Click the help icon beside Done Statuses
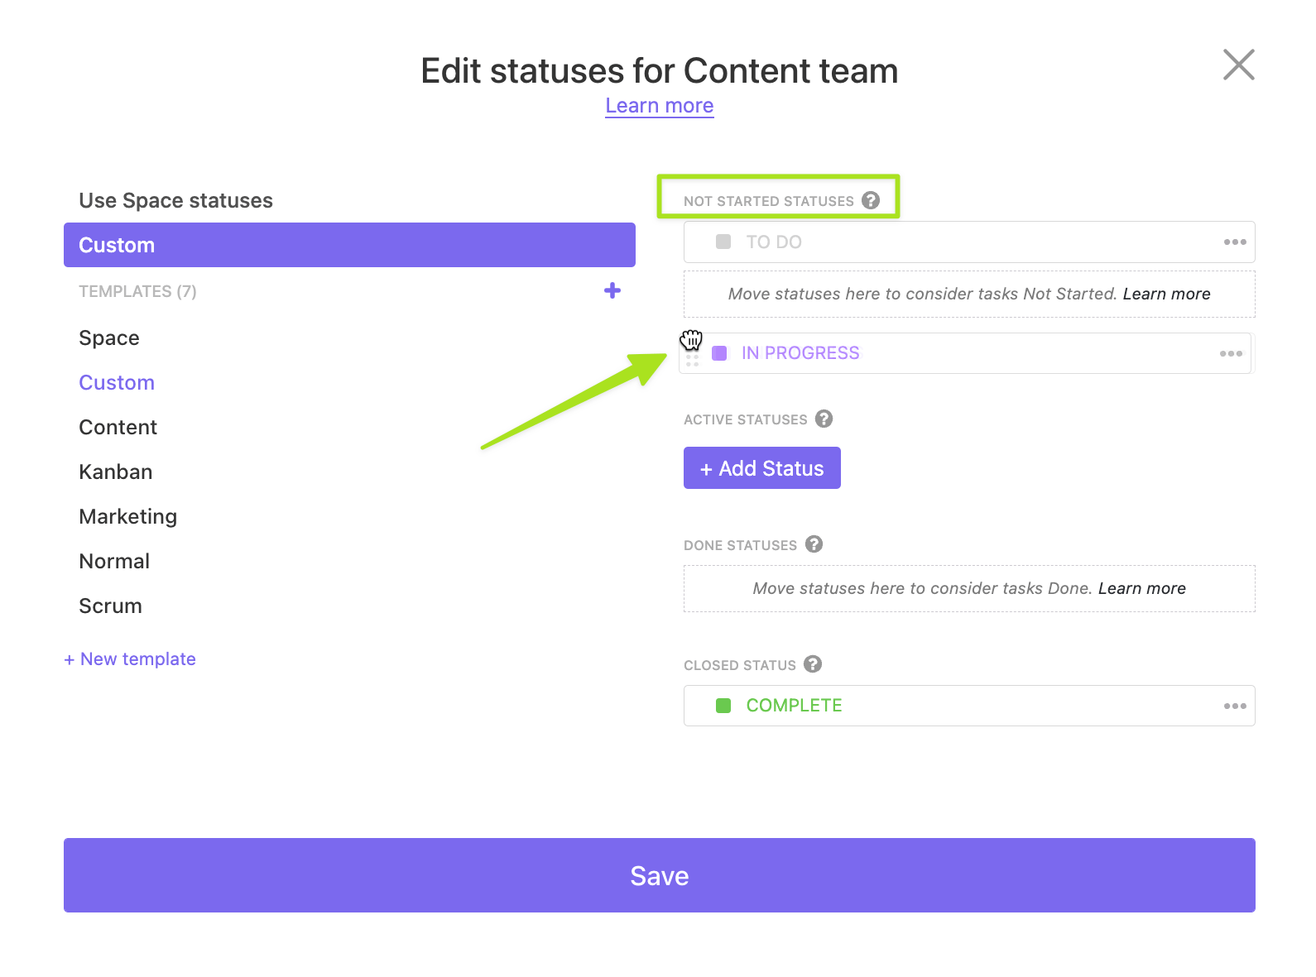The width and height of the screenshot is (1316, 977). [814, 544]
